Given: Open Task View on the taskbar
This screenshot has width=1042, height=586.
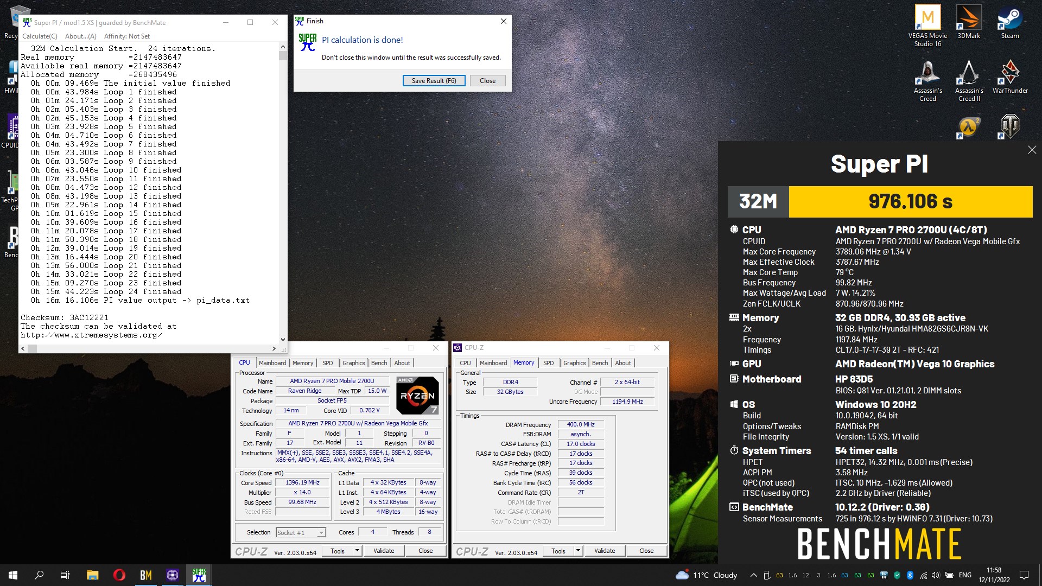Looking at the screenshot, I should coord(65,575).
